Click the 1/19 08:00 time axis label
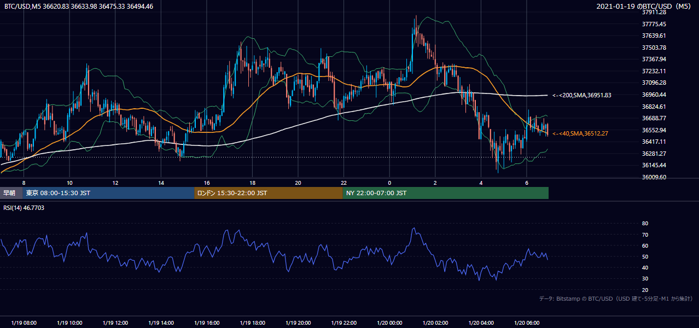Viewport: 699px width, 328px height. click(x=24, y=323)
